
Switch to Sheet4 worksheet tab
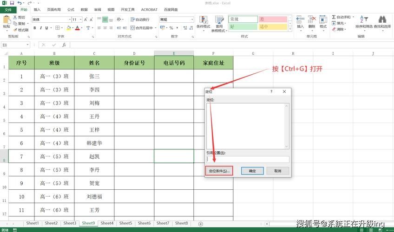tap(107, 223)
